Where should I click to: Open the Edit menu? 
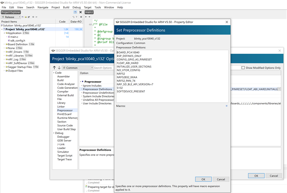pyautogui.click(x=12, y=7)
